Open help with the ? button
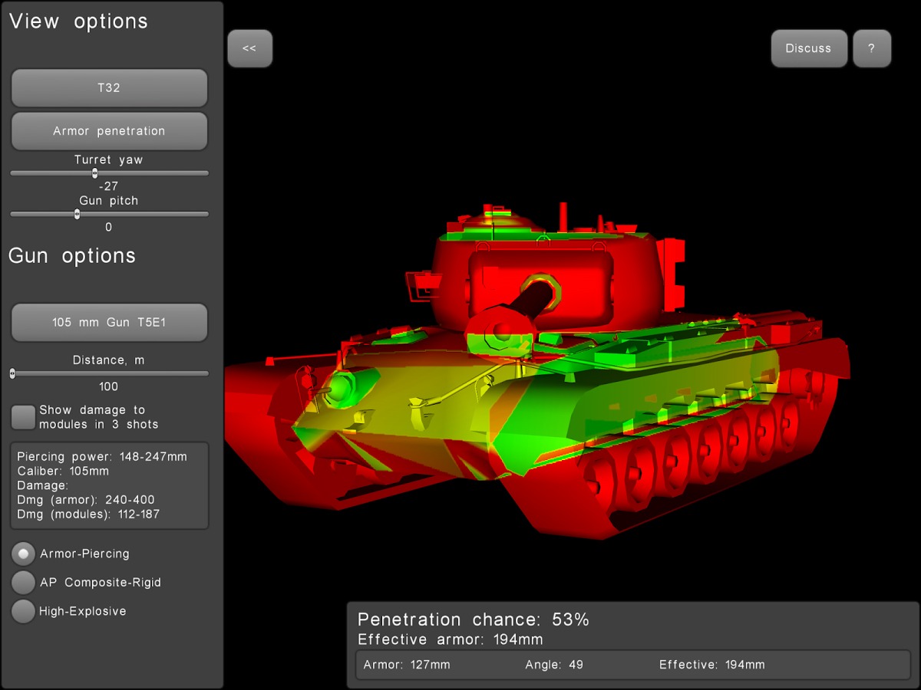 [872, 48]
